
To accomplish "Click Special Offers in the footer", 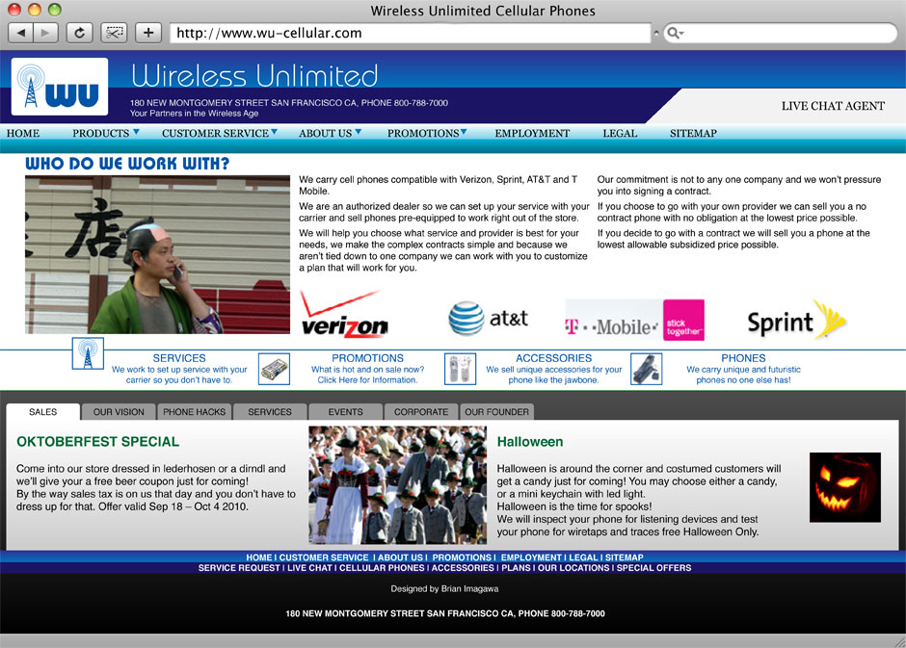I will click(x=653, y=568).
